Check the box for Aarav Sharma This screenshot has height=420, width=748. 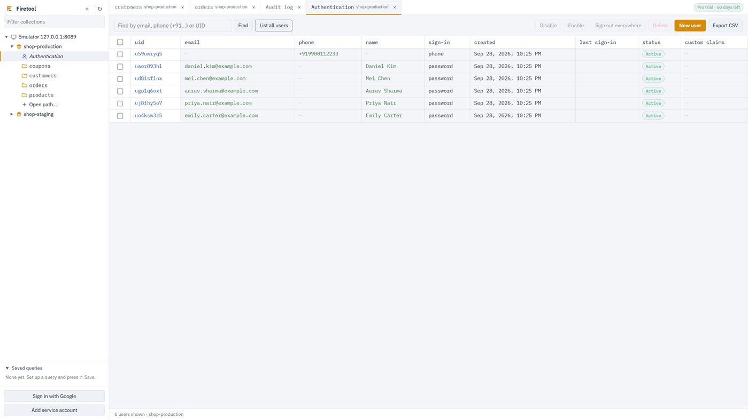pyautogui.click(x=120, y=91)
